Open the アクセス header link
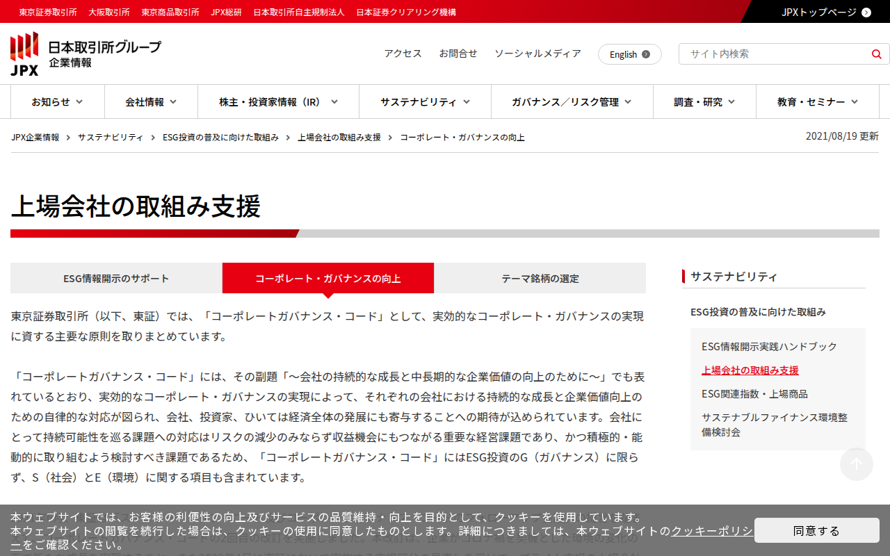The height and width of the screenshot is (556, 890). tap(403, 54)
